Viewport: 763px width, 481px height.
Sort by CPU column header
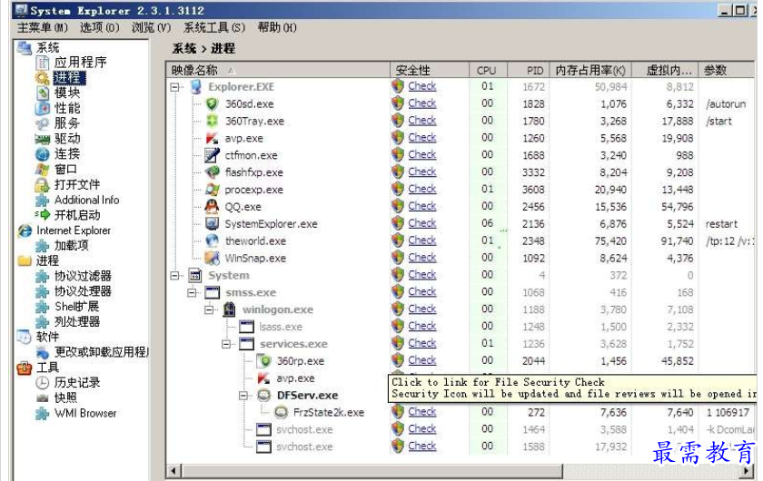point(488,70)
